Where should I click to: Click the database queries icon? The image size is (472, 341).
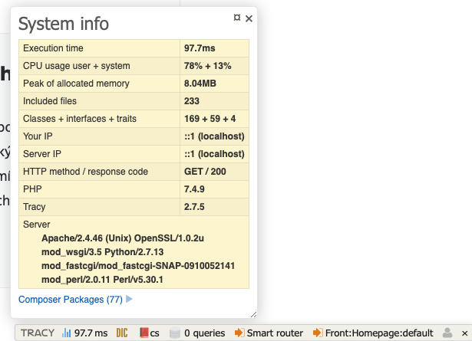(x=174, y=333)
